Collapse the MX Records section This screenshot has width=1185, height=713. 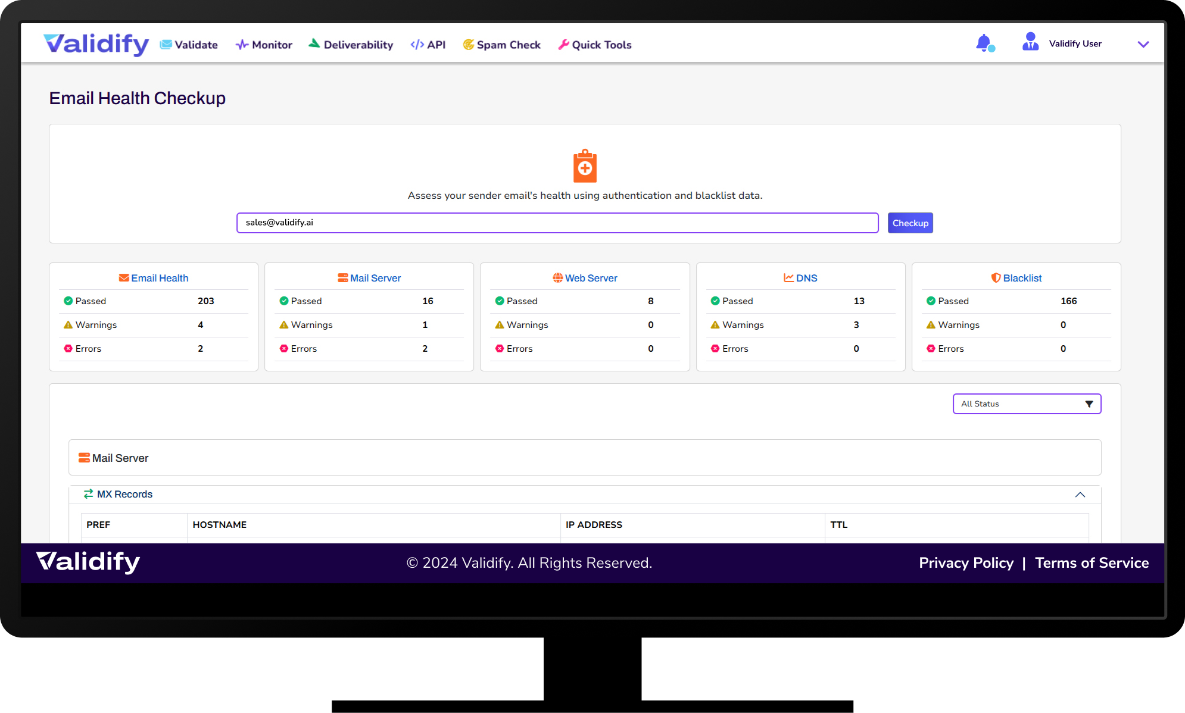coord(1080,495)
